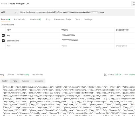Click the DESCRIPTION column header
Screen dimensions: 135x116
point(122,30)
